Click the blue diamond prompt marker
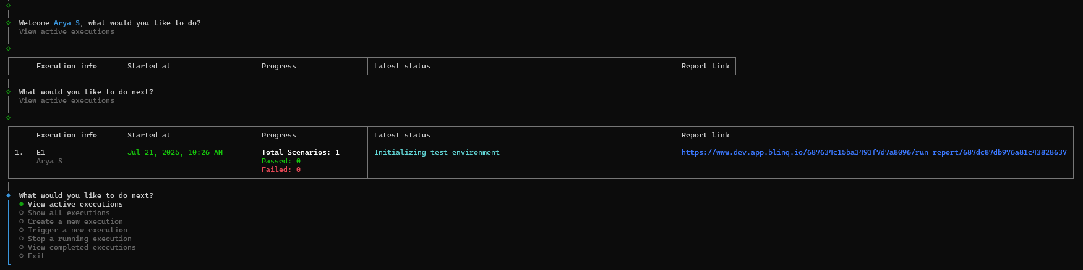 click(x=9, y=195)
